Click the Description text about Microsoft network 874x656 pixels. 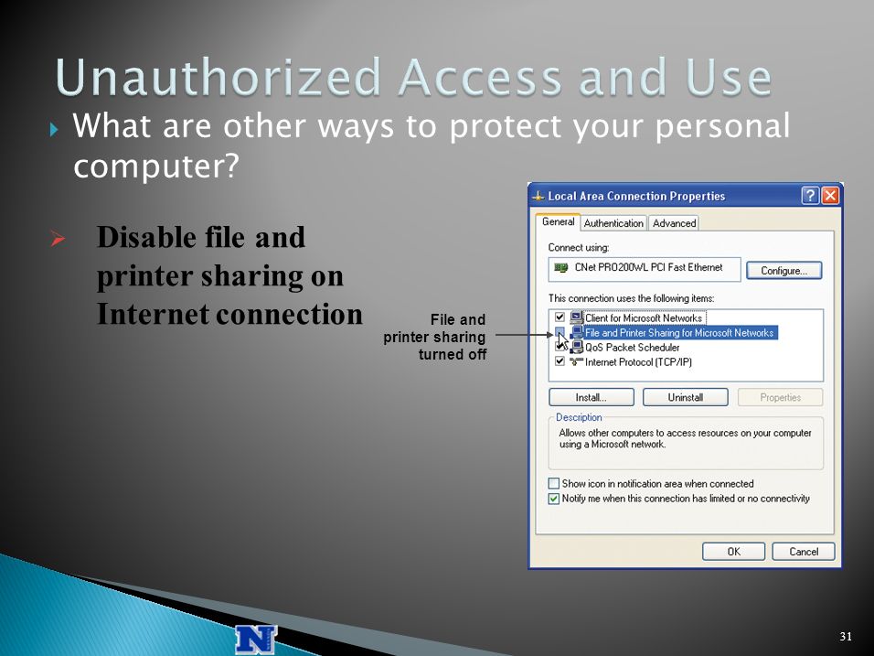[x=685, y=438]
